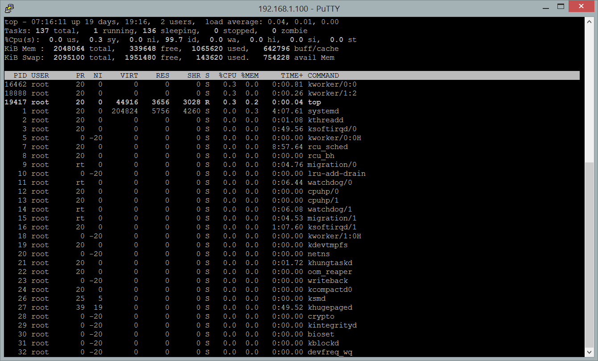This screenshot has width=598, height=361.
Task: Select the kworker/0:0 process row
Action: click(x=292, y=84)
